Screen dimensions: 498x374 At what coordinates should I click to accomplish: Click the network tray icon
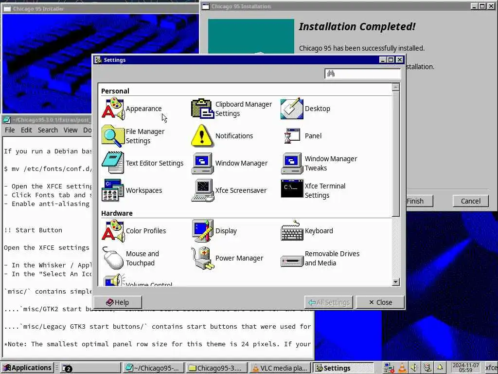389,368
